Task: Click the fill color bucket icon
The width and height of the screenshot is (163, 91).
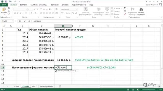Action: tap(31, 13)
